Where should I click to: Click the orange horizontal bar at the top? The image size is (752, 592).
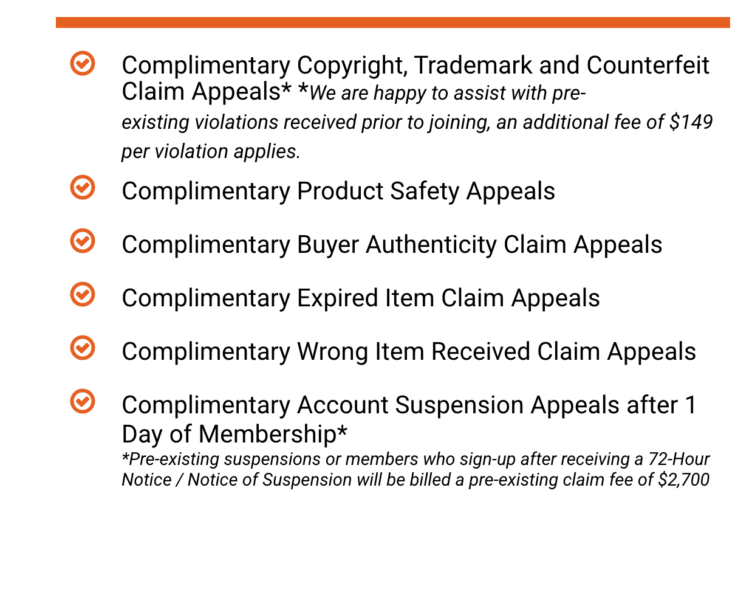392,22
